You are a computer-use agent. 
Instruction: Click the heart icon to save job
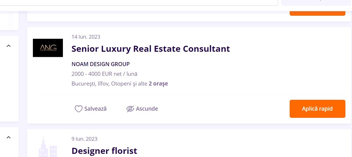[x=79, y=109]
